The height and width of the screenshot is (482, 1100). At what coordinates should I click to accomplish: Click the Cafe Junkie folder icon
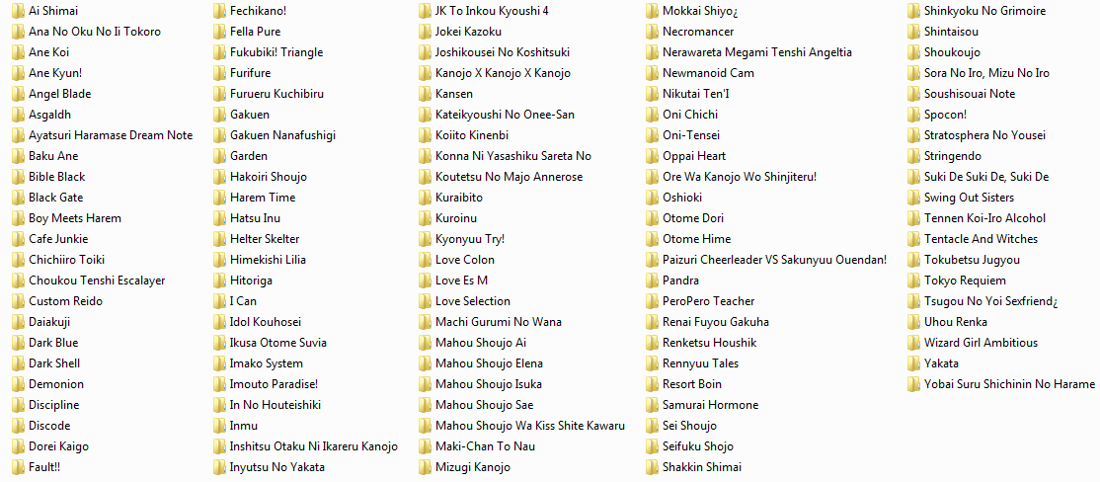18,239
